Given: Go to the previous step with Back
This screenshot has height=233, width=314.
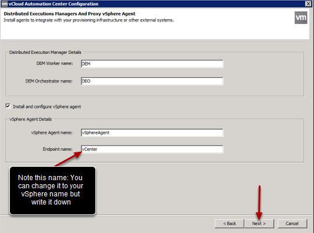Looking at the screenshot, I should tap(230, 224).
